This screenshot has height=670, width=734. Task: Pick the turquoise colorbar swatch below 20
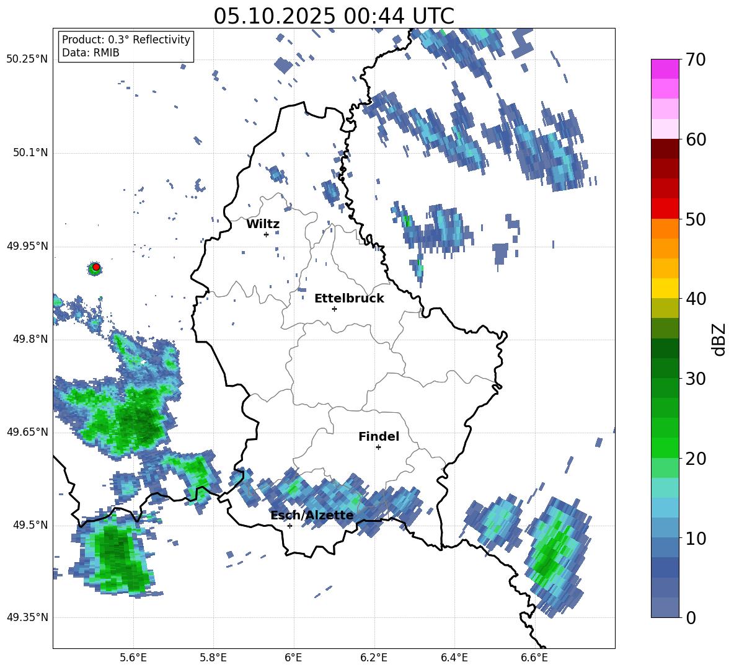[665, 488]
